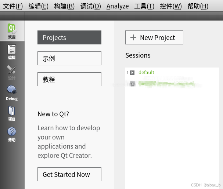Screen dimensions: 223x189
Task: Open the 构建(B) menu
Action: pos(64,6)
